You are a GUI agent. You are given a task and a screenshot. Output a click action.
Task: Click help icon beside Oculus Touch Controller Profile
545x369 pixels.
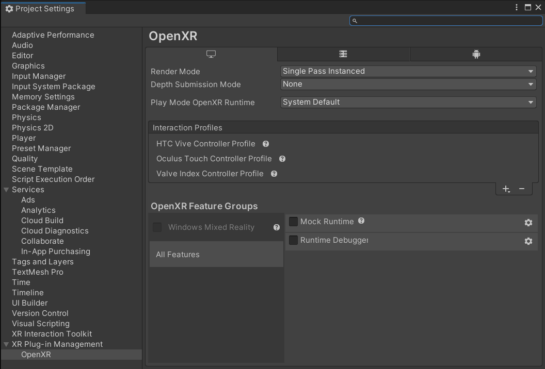[282, 159]
